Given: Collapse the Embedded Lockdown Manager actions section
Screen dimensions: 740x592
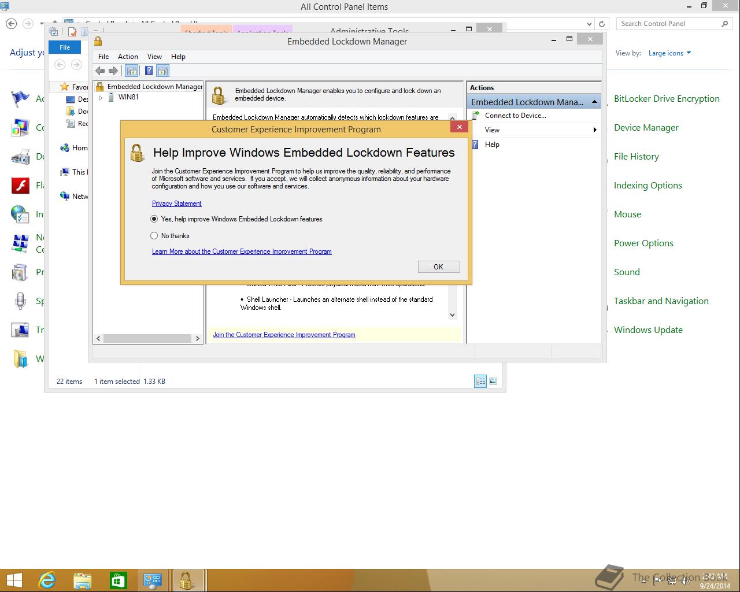Looking at the screenshot, I should click(594, 102).
